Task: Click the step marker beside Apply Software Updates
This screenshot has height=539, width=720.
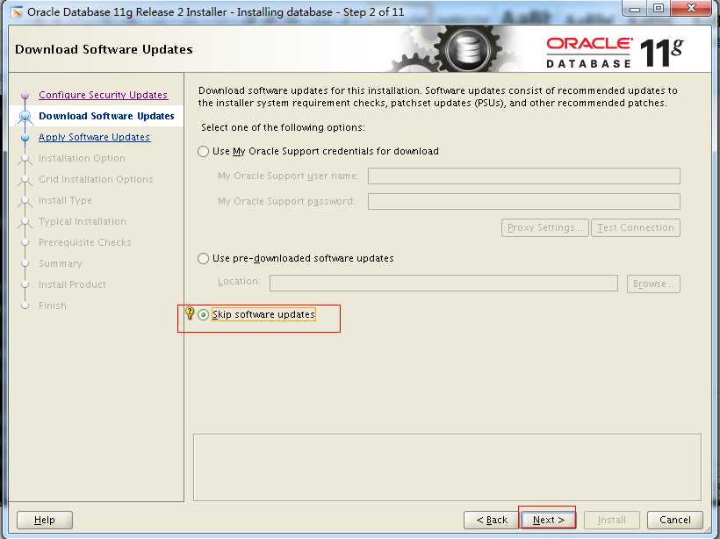Action: pos(25,137)
